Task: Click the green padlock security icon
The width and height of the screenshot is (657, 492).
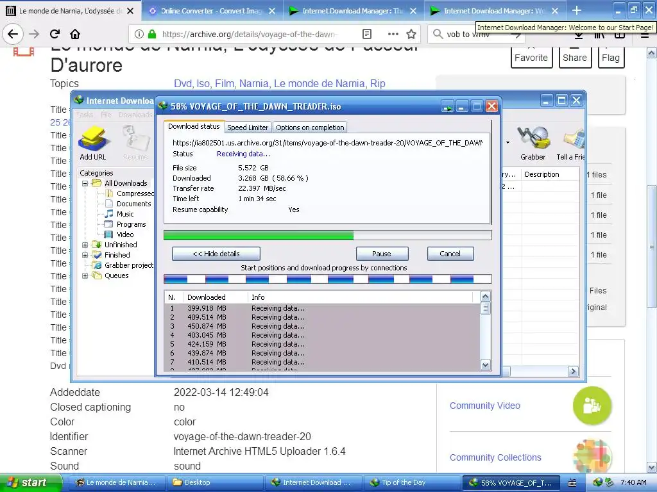Action: click(152, 34)
